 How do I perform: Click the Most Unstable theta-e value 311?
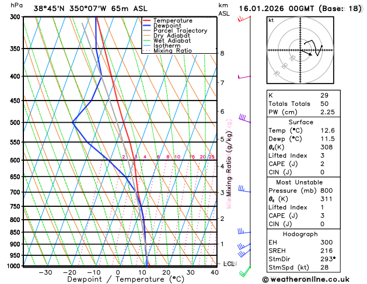pyautogui.click(x=326, y=199)
